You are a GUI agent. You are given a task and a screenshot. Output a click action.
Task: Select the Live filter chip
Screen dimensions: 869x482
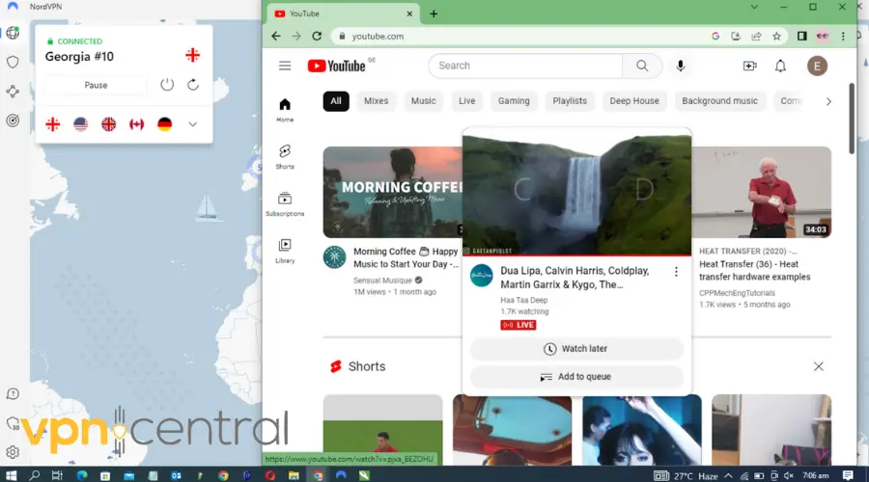coord(467,101)
